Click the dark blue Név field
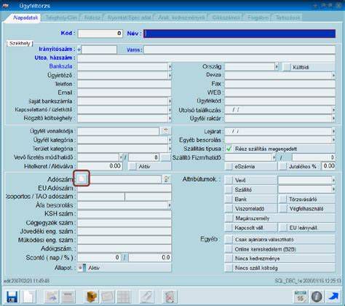The width and height of the screenshot is (345, 306). 239,34
